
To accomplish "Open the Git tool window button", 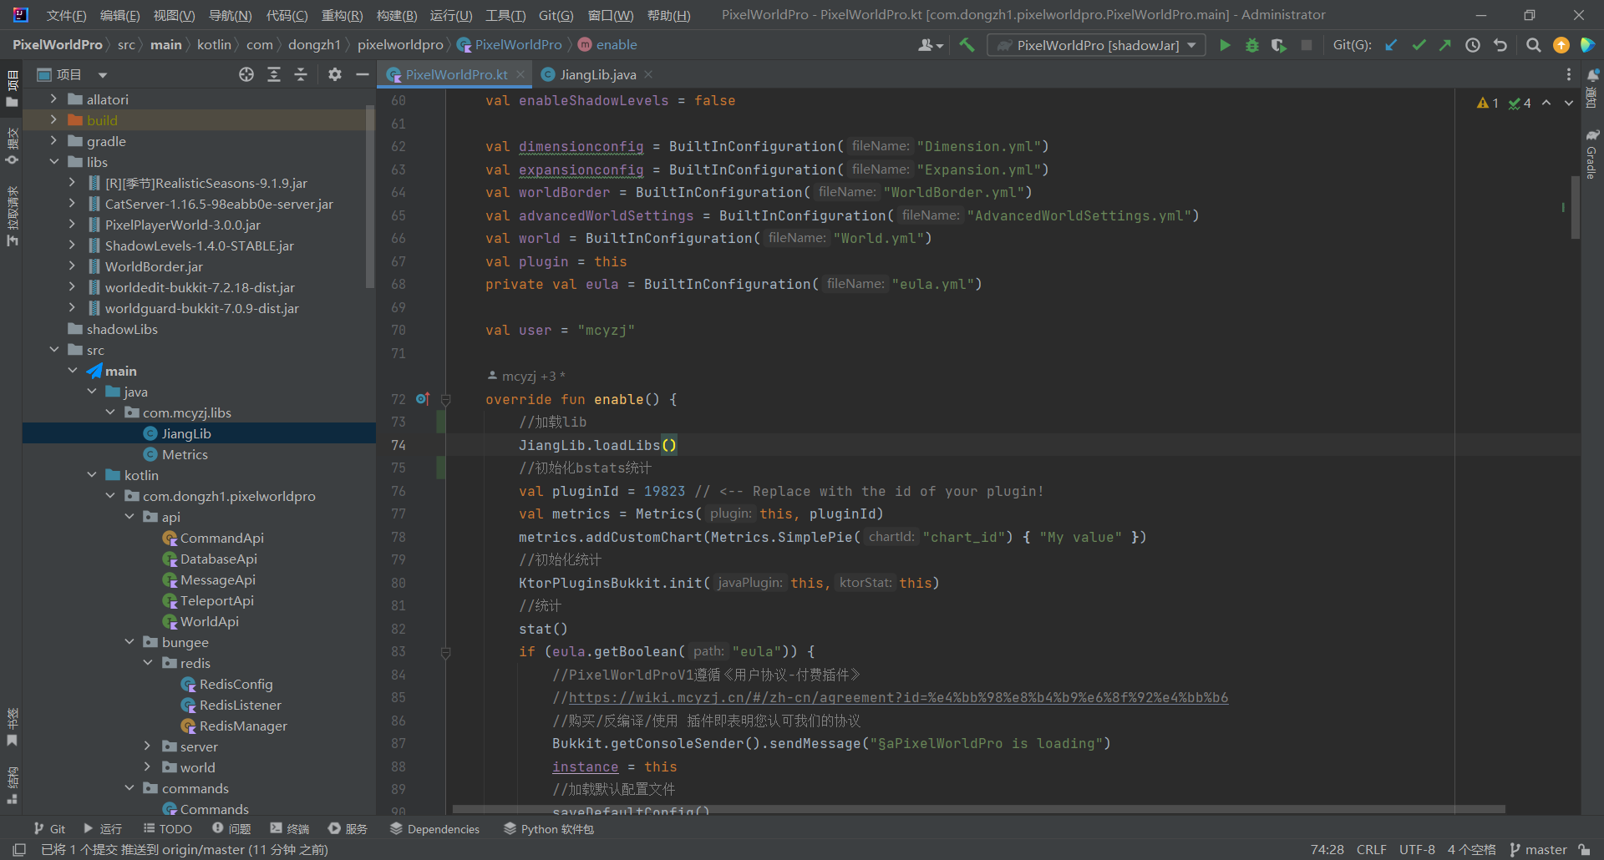I will click(x=49, y=828).
